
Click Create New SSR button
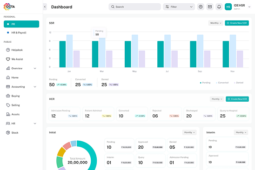click(x=237, y=23)
